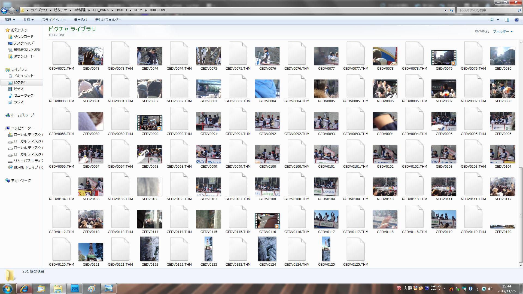Click 新しいフォルダー (New folder) button
This screenshot has height=294, width=523.
[x=108, y=20]
